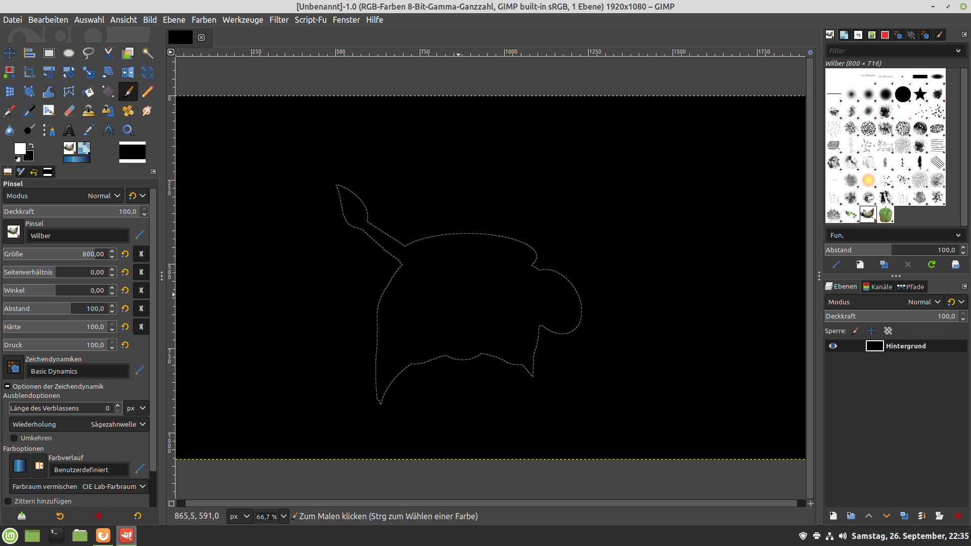Select the Move tool
971x546 pixels.
[10, 53]
